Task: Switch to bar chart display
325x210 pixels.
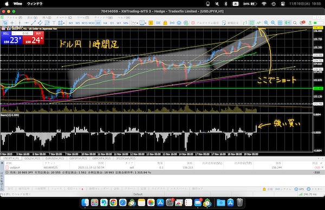Action: (x=245, y=23)
